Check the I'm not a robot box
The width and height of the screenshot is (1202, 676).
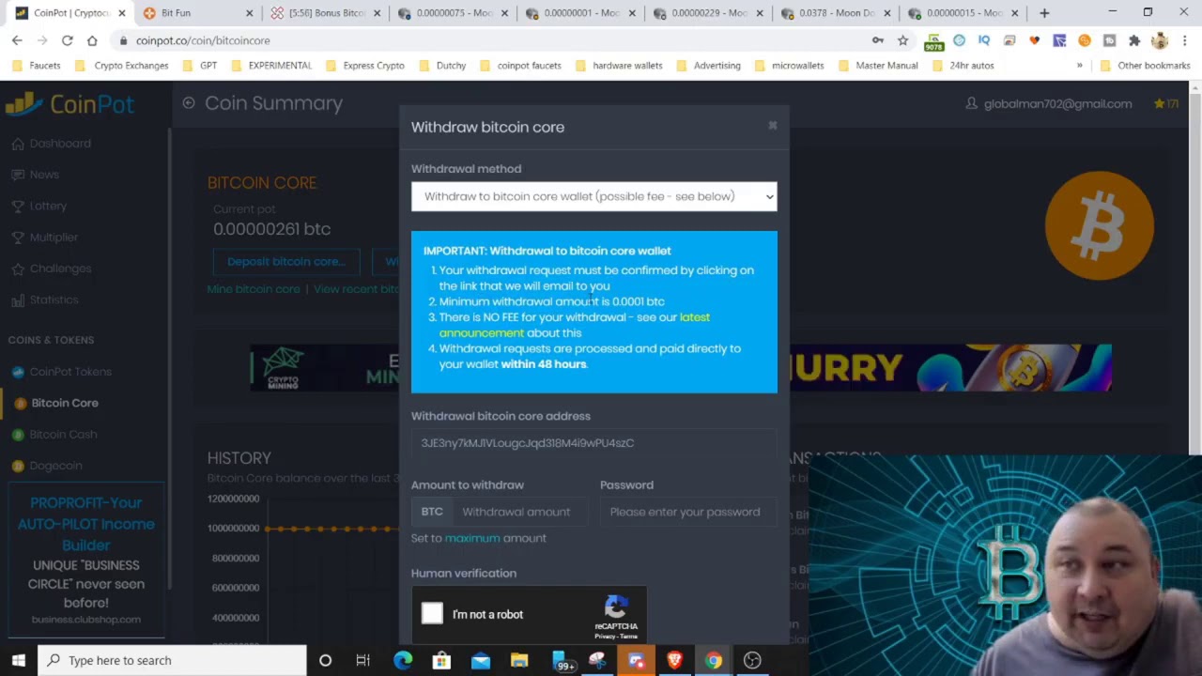tap(432, 614)
